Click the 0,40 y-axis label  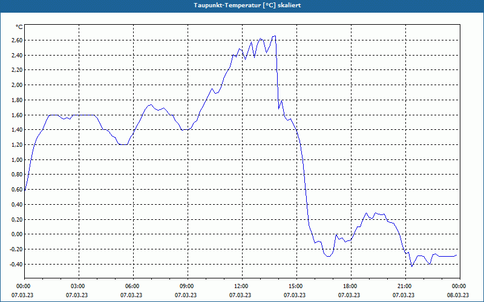click(x=17, y=205)
